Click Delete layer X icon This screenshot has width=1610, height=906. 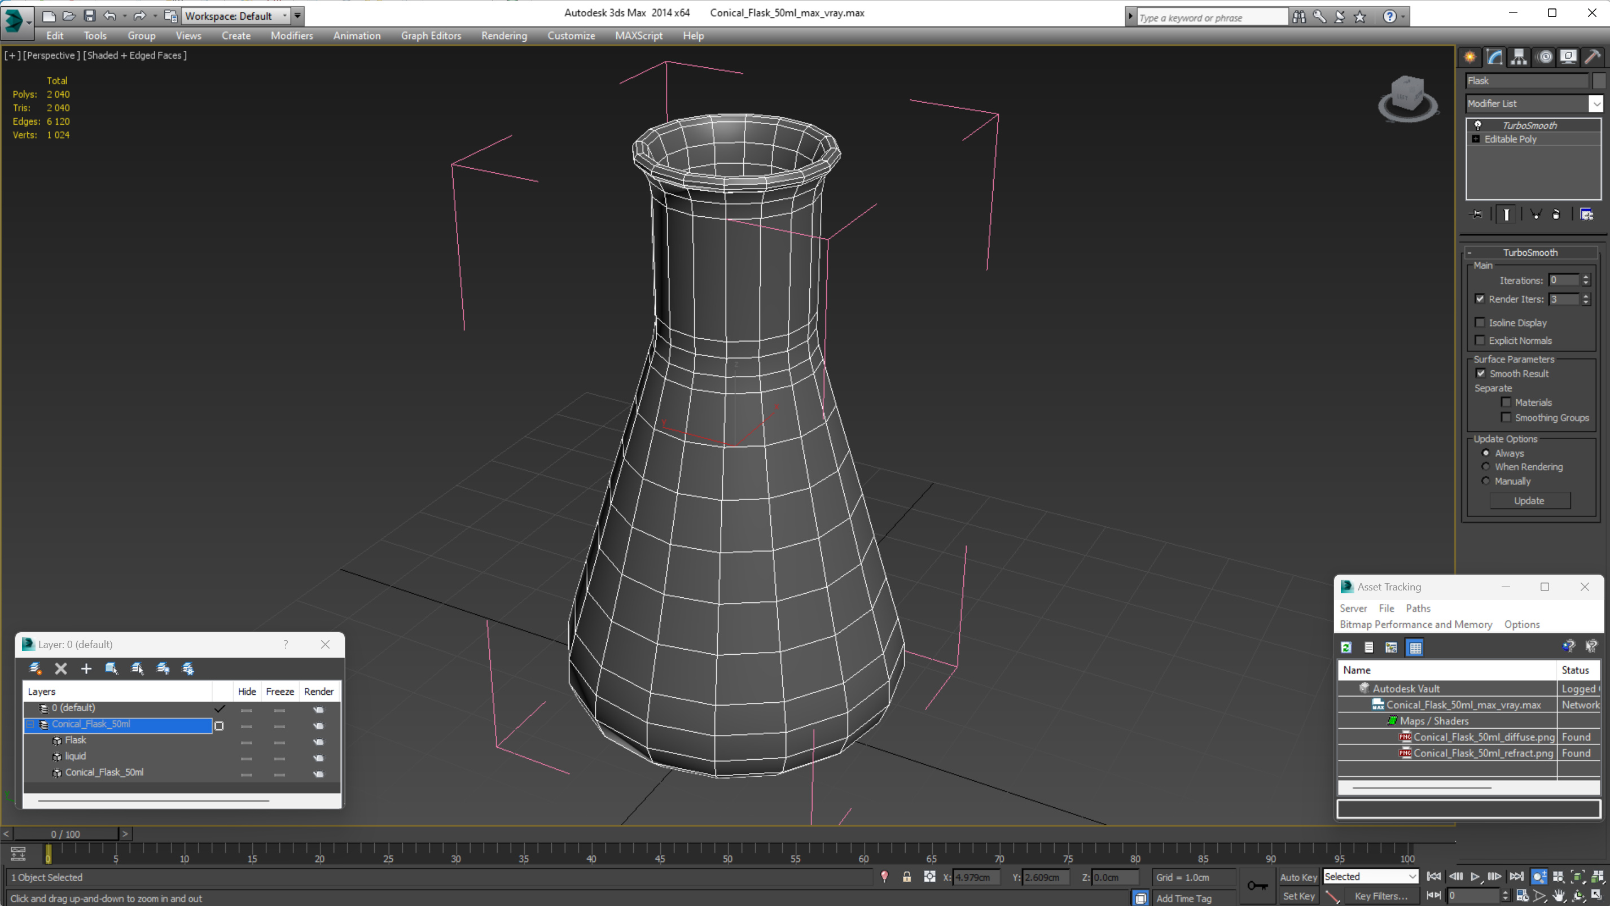[x=60, y=668]
